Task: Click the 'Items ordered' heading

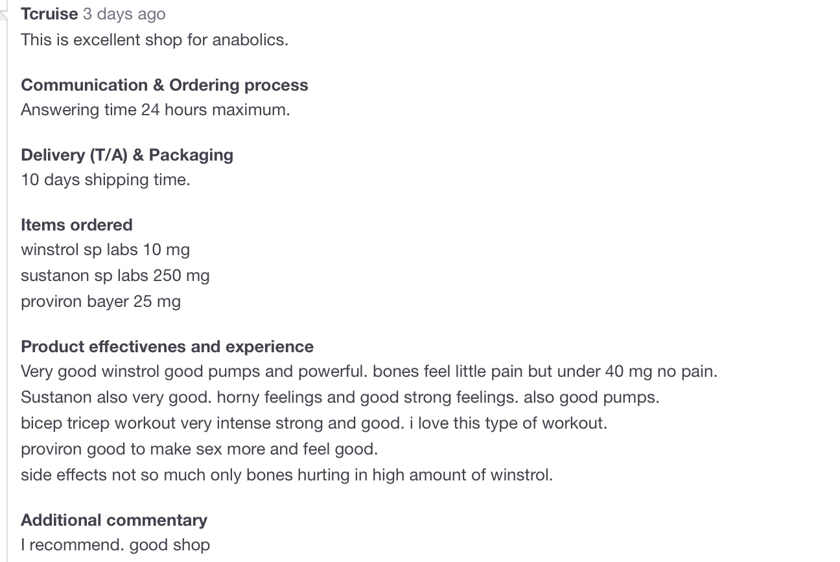Action: [x=76, y=225]
